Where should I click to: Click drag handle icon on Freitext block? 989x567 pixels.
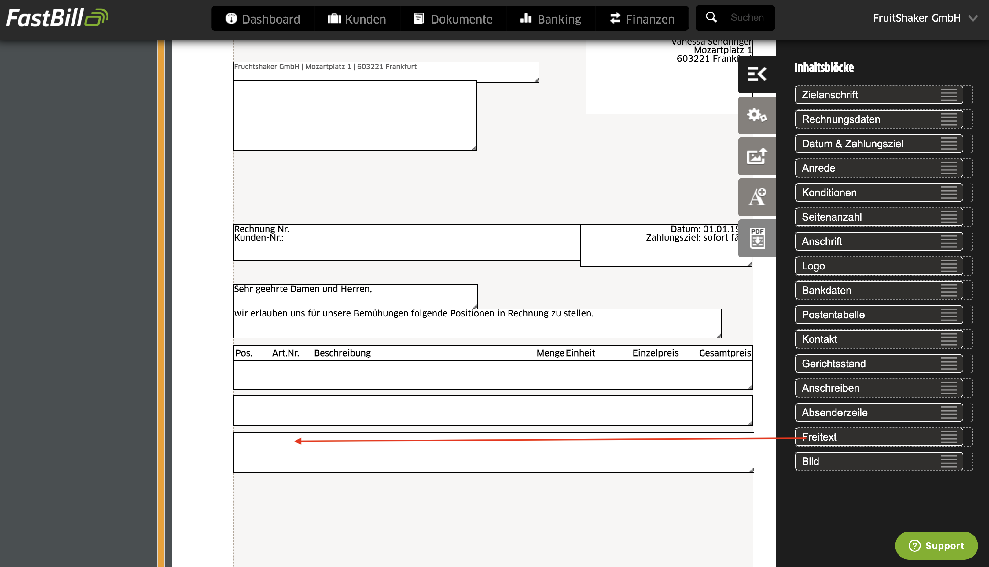pos(949,437)
